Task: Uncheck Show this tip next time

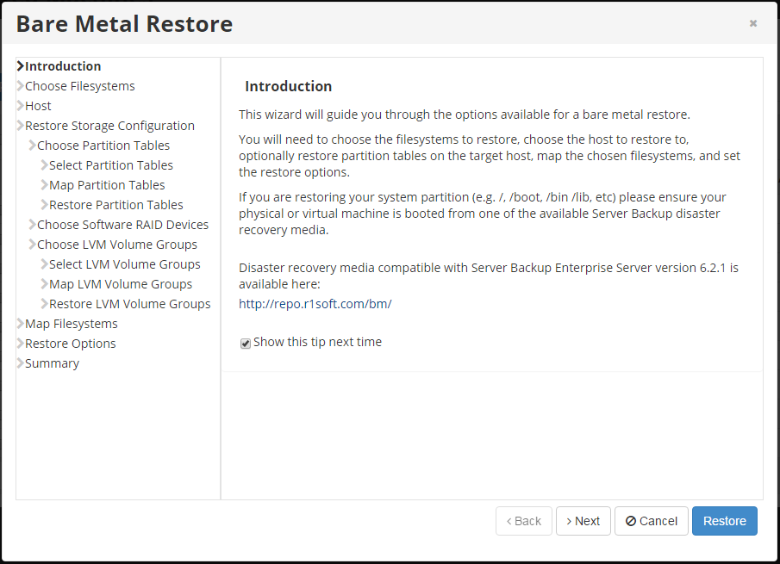Action: coord(246,344)
